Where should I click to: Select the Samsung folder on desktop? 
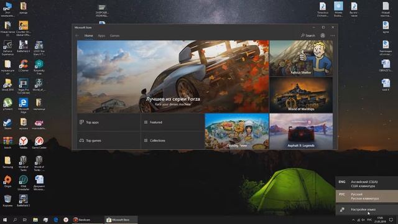[x=7, y=162]
